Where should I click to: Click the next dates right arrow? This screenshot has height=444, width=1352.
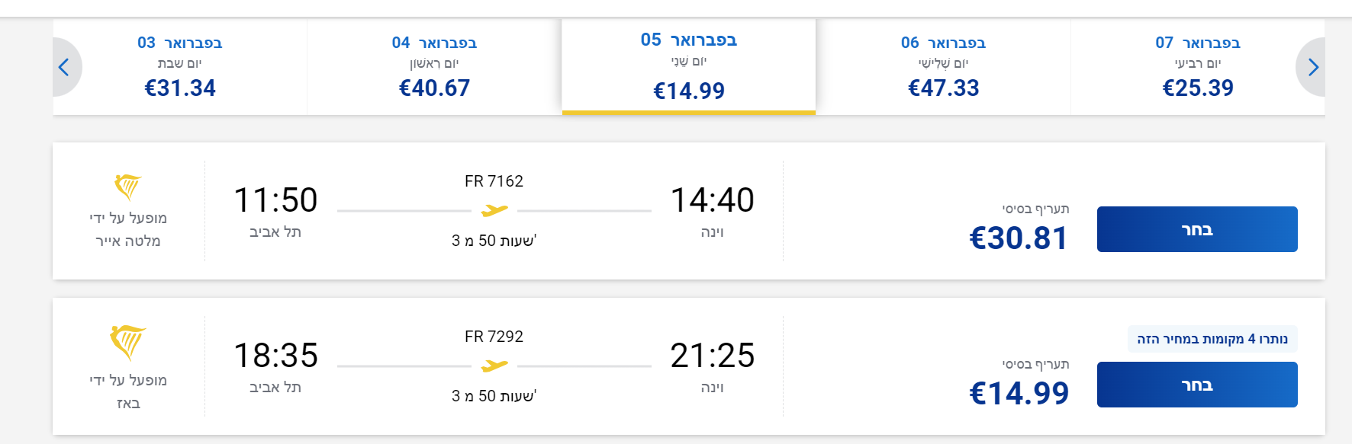(1312, 67)
